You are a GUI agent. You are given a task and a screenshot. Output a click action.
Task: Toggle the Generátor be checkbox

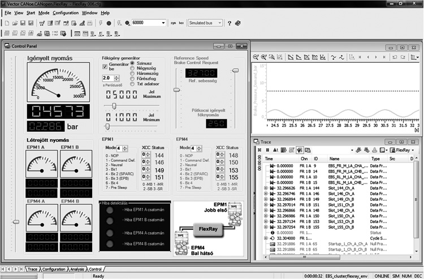point(105,66)
